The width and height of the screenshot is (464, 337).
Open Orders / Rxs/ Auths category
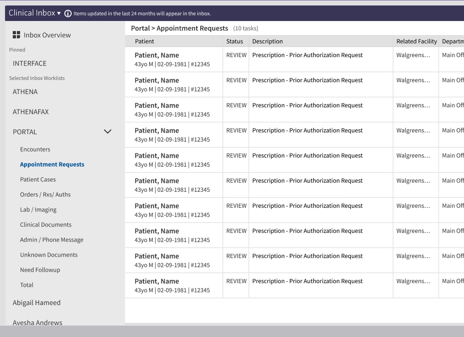[x=45, y=195]
